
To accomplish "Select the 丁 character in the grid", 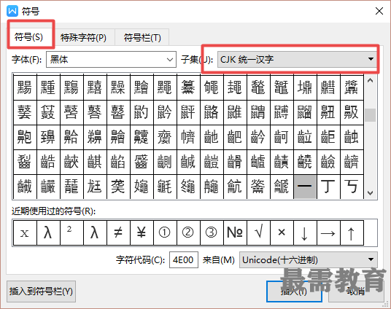I will 328,187.
